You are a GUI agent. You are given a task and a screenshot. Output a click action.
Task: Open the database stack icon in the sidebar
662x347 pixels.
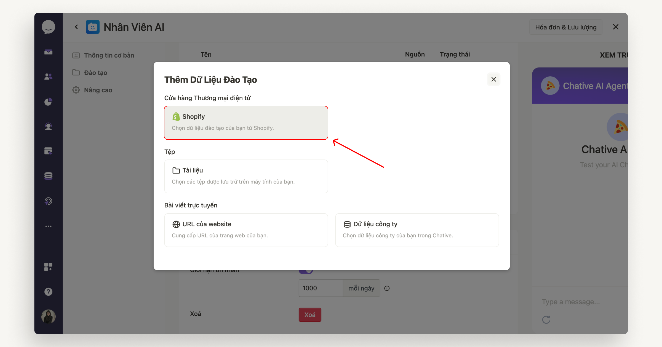click(48, 176)
